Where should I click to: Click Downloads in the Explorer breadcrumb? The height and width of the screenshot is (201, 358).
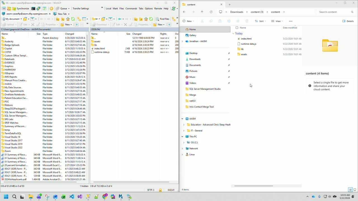237,12
